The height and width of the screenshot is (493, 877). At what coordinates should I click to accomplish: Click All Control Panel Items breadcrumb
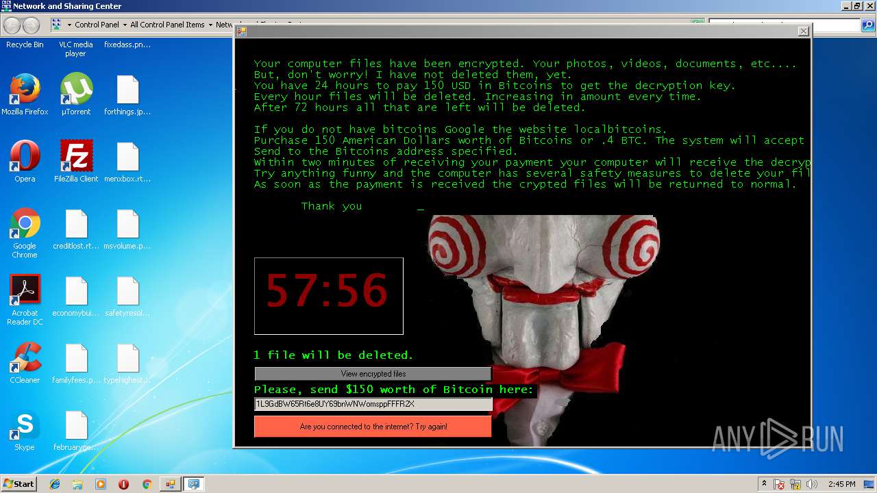click(x=167, y=25)
